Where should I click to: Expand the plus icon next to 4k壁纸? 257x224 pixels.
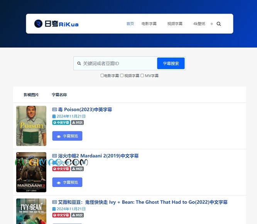pos(211,24)
